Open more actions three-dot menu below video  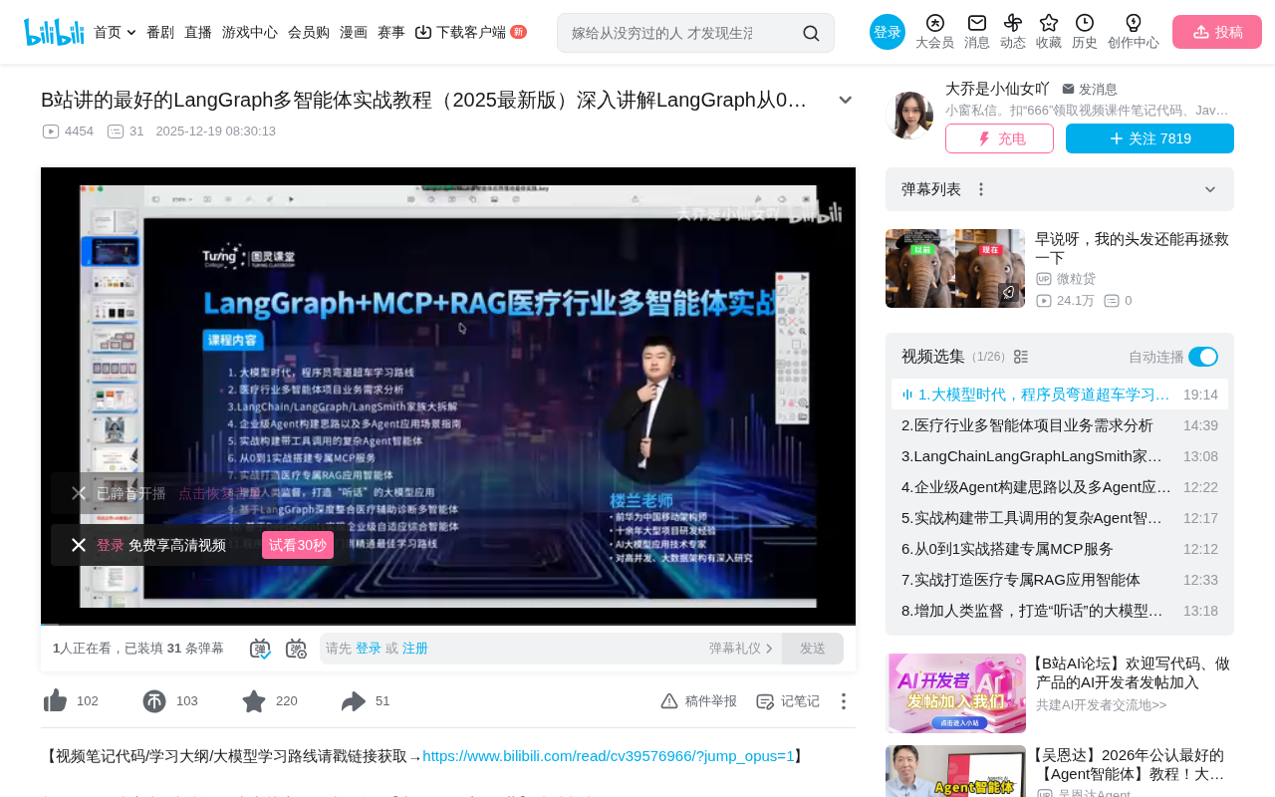[x=844, y=701]
